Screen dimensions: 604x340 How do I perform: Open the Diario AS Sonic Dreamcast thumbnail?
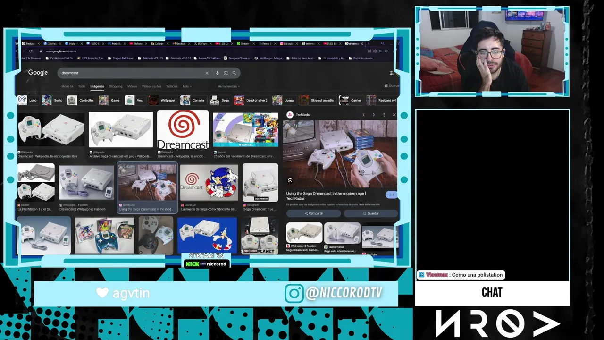pyautogui.click(x=210, y=182)
